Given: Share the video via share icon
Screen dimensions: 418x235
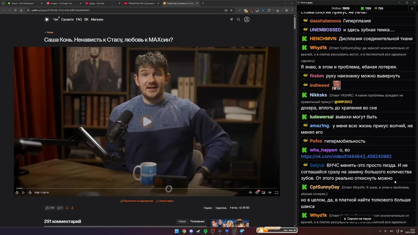Looking at the screenshot, I should (72, 208).
